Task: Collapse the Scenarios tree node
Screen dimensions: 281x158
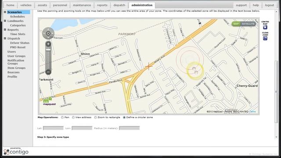Action: (x=5, y=12)
